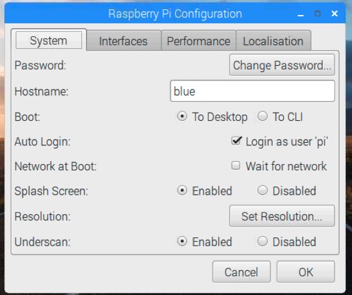The image size is (352, 295).
Task: Click Cancel to discard changes
Action: tap(241, 272)
